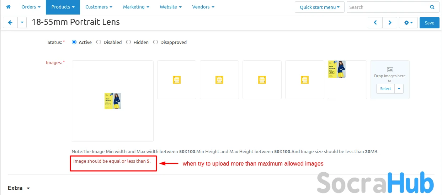Open the gear settings icon menu

point(408,23)
